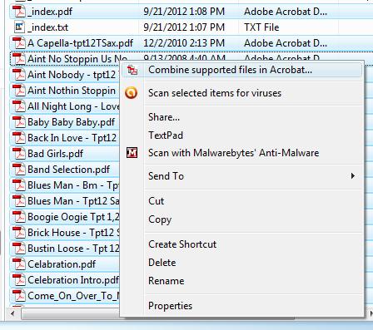Click PDF icon of Aint Nobody - tpt12
The width and height of the screenshot is (373, 330).
[x=19, y=75]
